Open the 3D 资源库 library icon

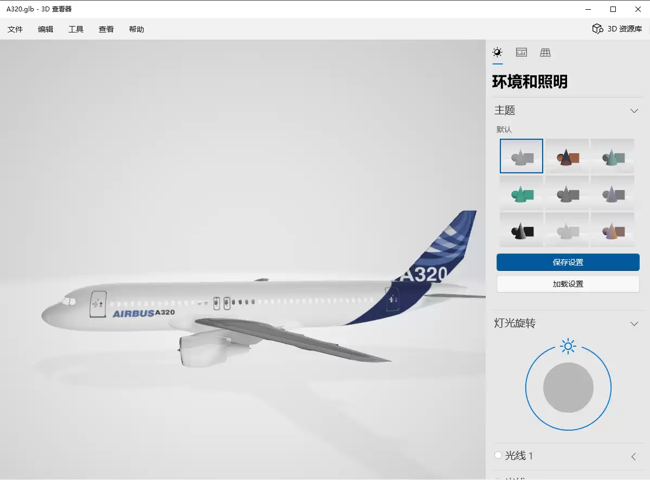click(x=597, y=29)
